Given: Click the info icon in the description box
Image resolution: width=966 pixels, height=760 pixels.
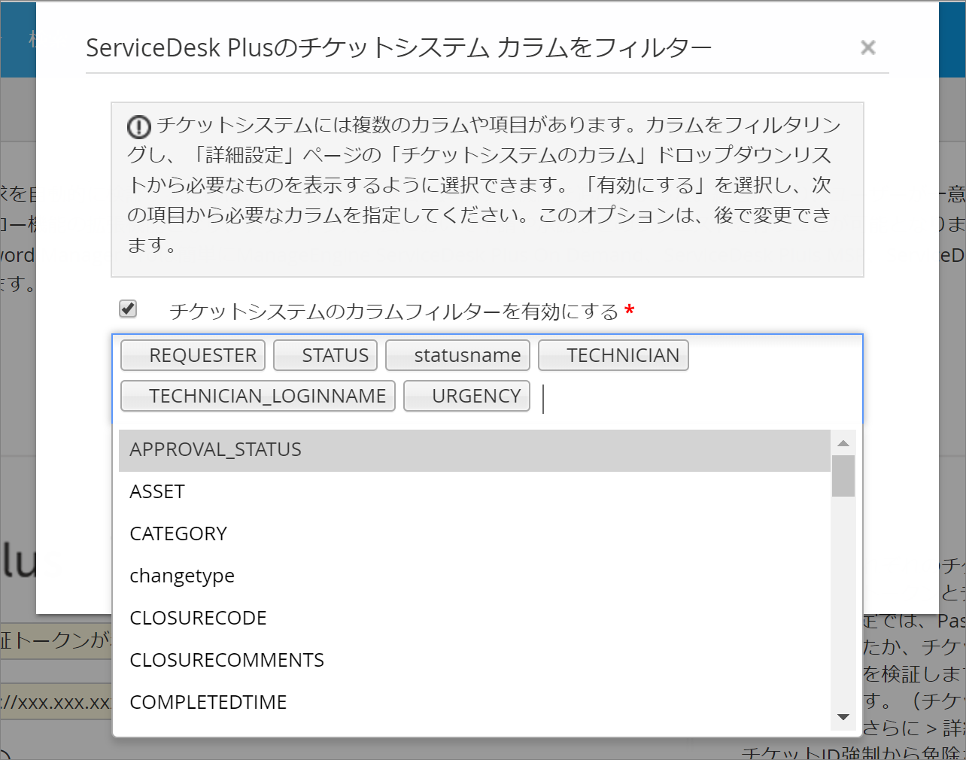Looking at the screenshot, I should point(138,126).
